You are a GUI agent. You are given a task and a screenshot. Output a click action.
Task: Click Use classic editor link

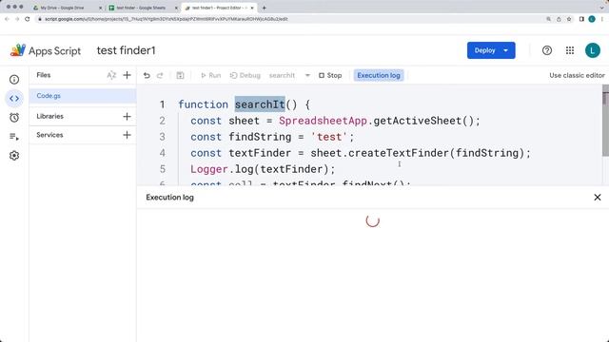(x=577, y=75)
